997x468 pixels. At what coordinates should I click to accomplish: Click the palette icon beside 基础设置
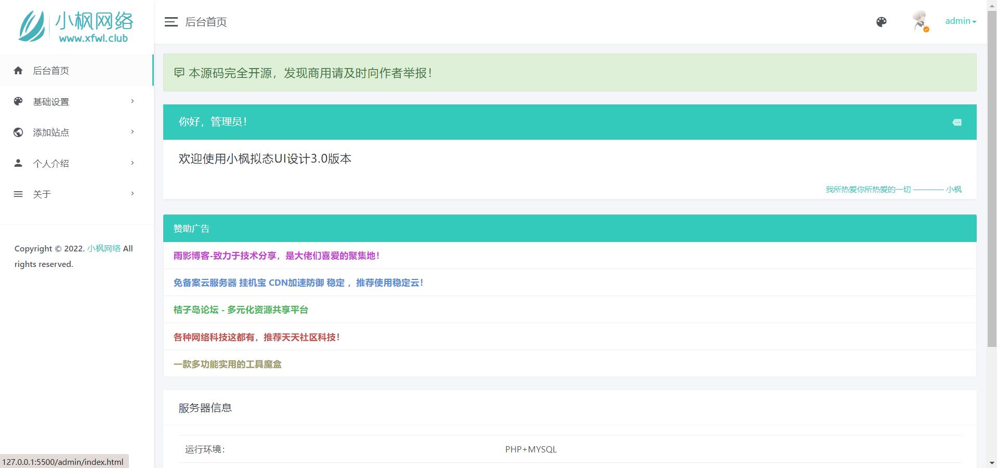pos(18,101)
